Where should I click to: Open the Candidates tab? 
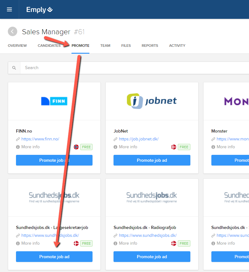[x=49, y=46]
